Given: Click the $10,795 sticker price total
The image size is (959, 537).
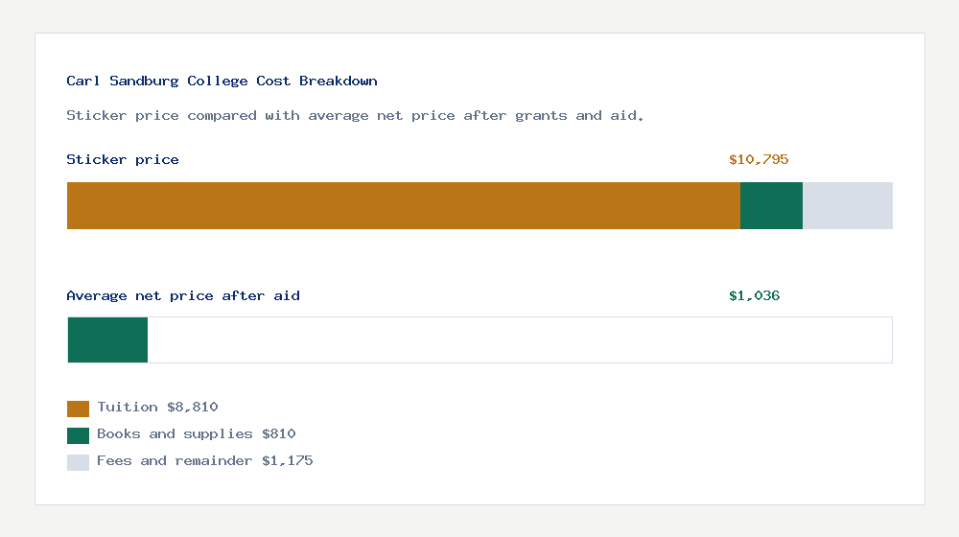Looking at the screenshot, I should [759, 160].
